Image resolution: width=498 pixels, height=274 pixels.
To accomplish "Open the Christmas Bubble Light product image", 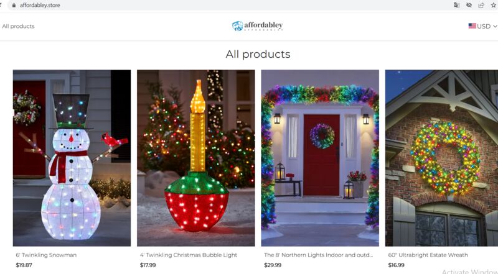I will 196,158.
